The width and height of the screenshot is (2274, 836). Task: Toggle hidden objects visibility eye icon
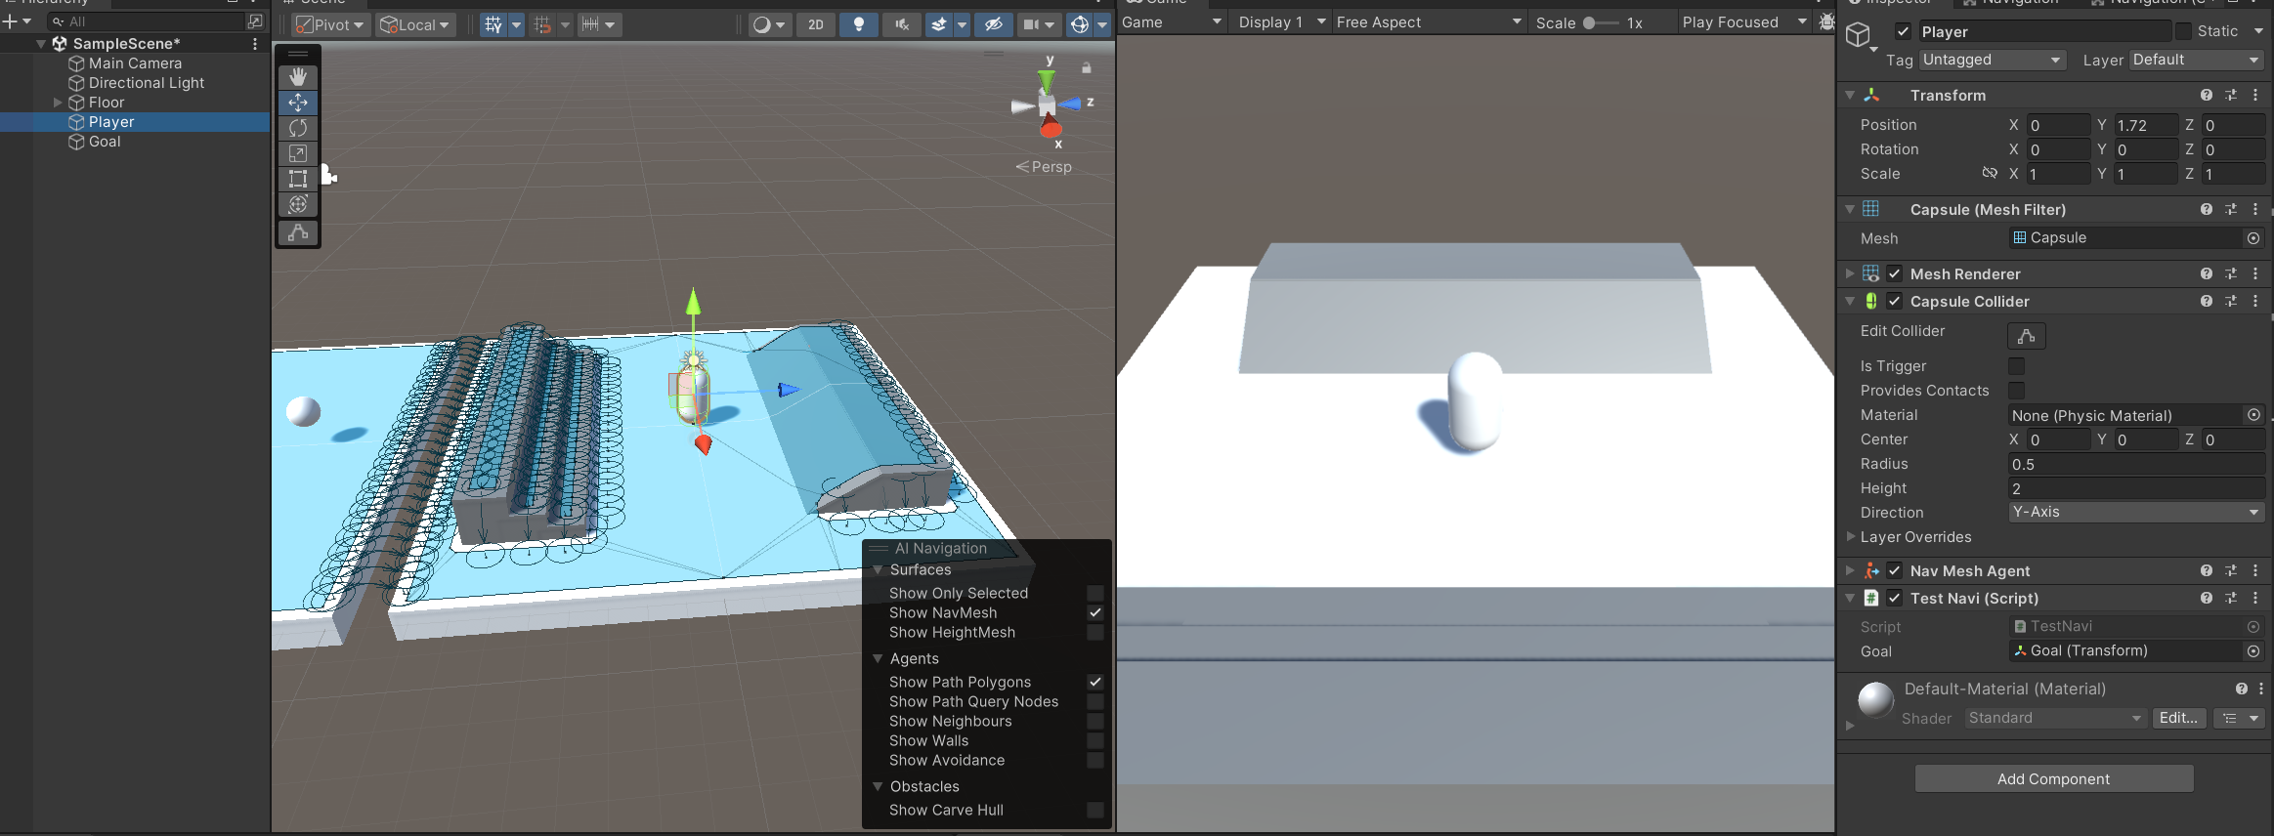(x=993, y=24)
